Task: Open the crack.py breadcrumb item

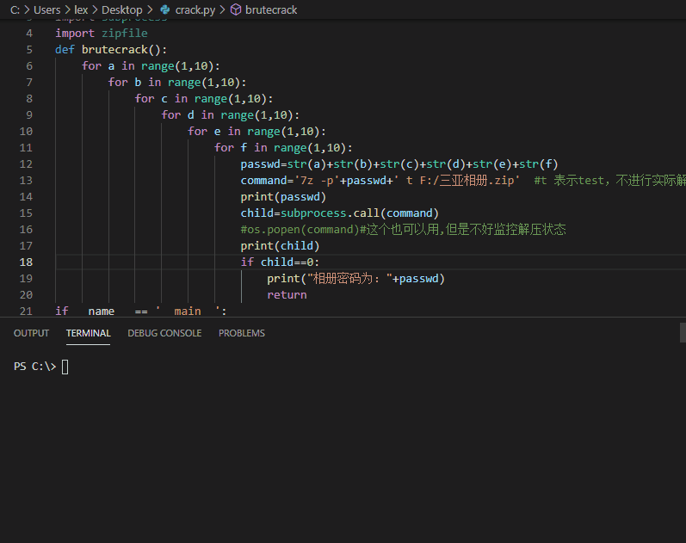Action: pyautogui.click(x=195, y=10)
